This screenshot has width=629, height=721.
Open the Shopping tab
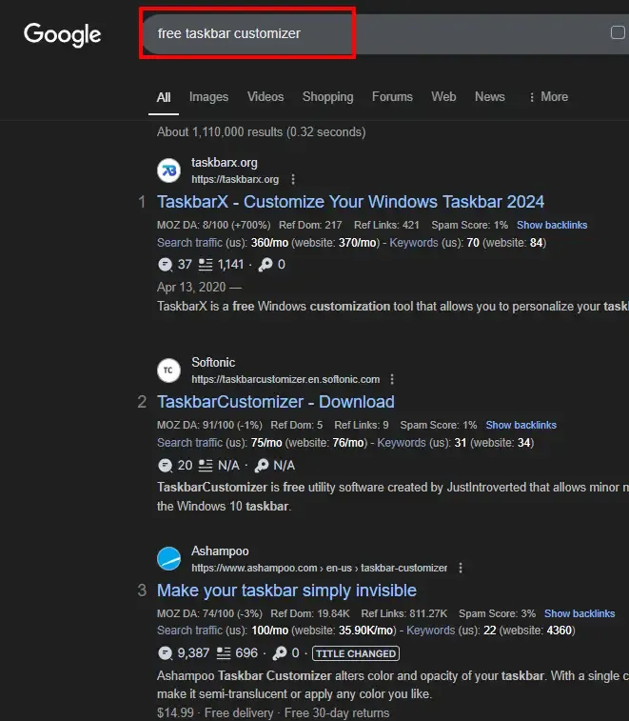[327, 96]
